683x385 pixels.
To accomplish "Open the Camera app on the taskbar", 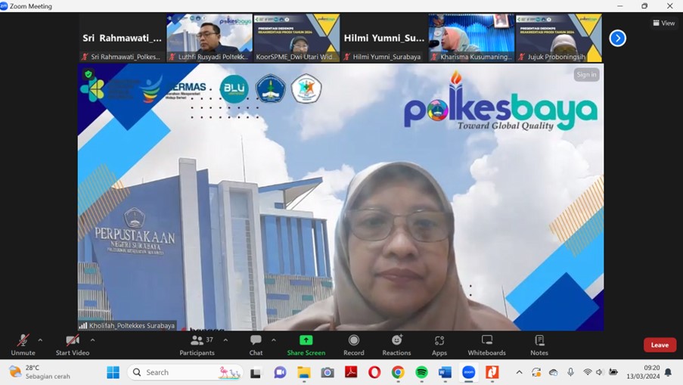I will 327,372.
